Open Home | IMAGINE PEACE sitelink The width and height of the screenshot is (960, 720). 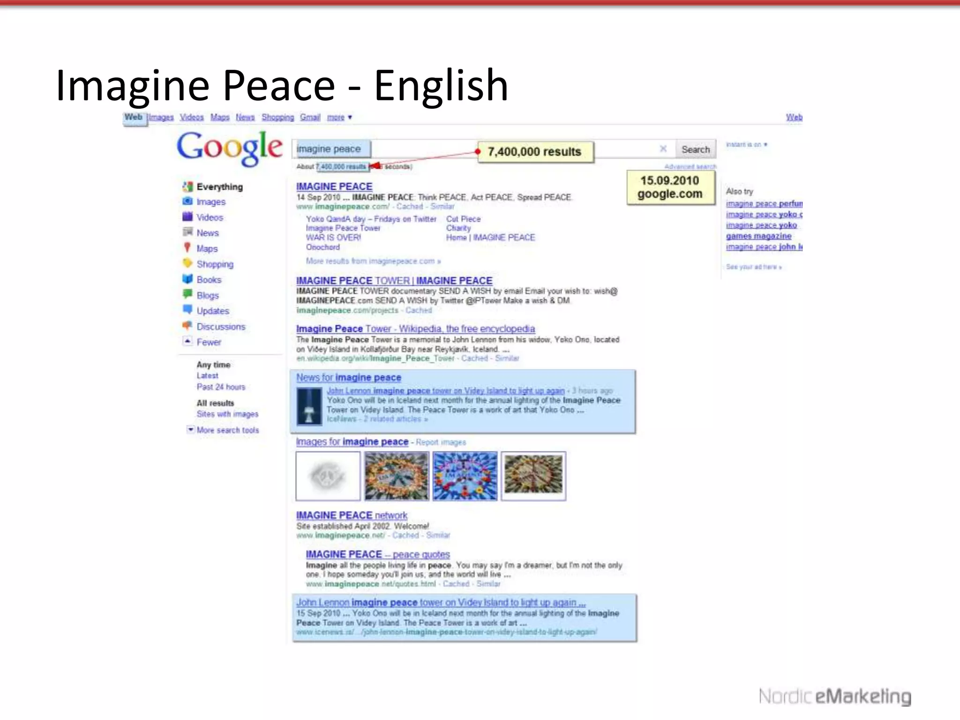(x=490, y=238)
